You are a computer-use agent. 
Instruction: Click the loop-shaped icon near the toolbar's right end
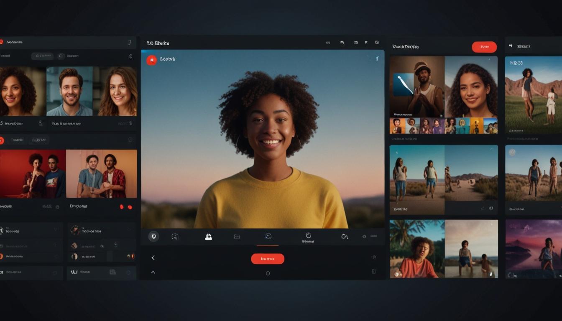pyautogui.click(x=345, y=237)
